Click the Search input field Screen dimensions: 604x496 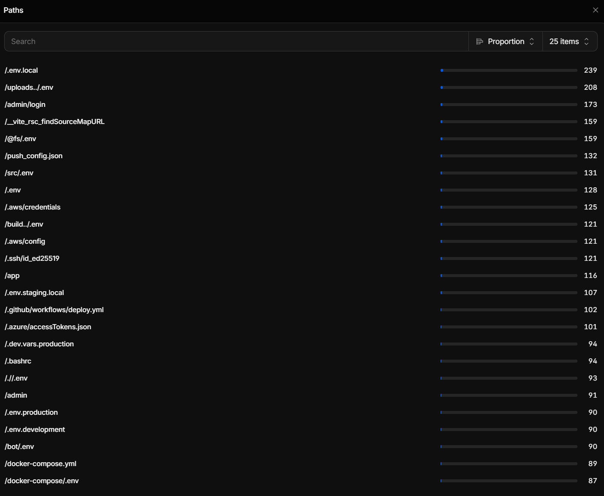(x=237, y=41)
